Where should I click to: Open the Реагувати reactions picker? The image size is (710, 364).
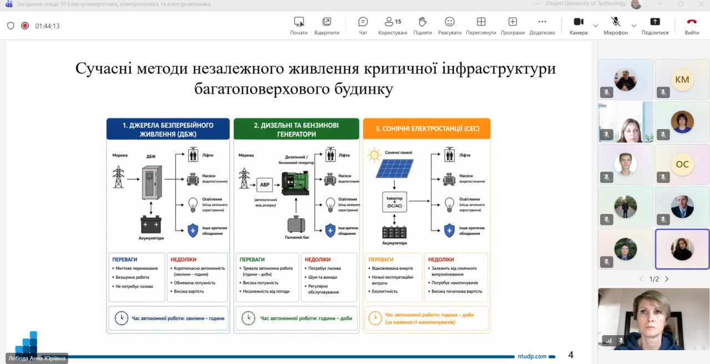[x=449, y=25]
